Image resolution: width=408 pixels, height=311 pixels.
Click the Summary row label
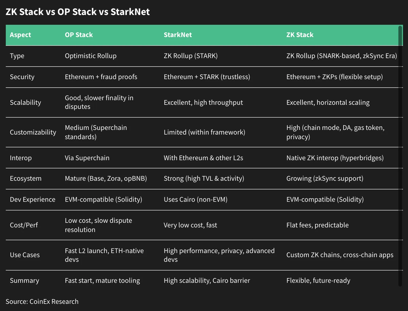coord(24,281)
